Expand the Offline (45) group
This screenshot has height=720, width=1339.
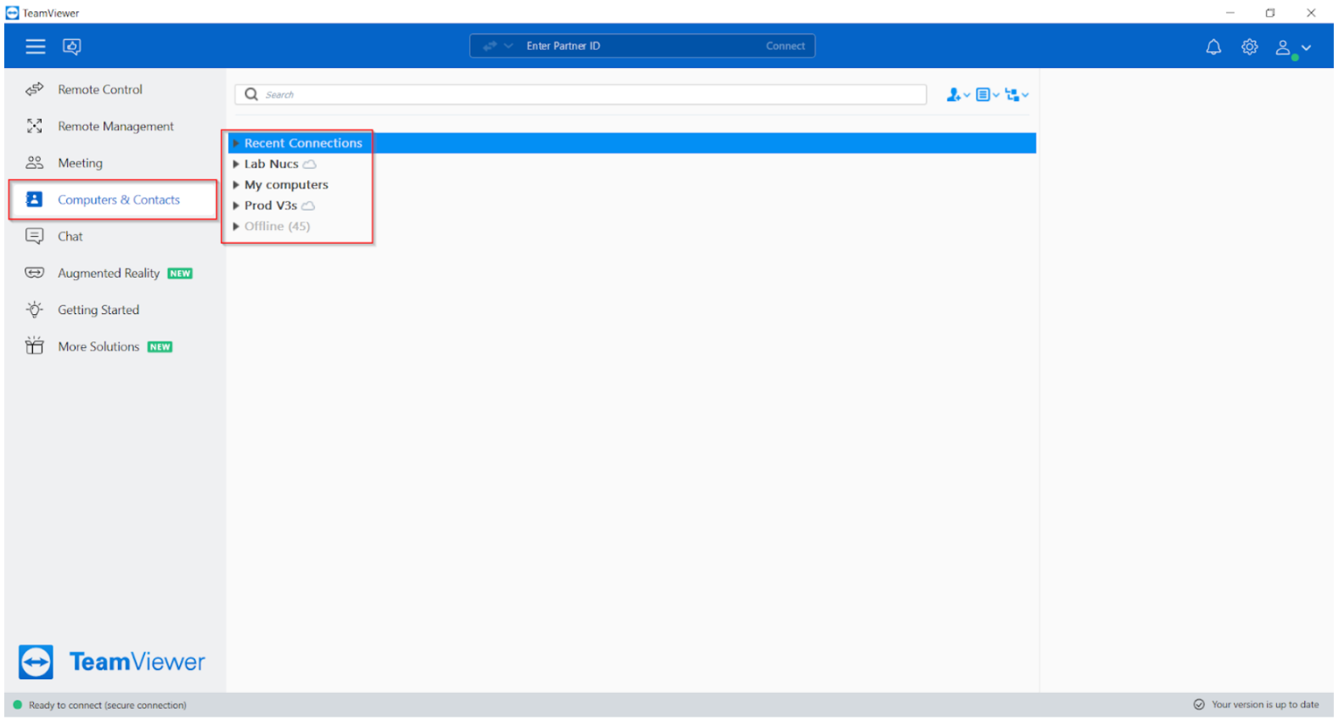point(236,227)
